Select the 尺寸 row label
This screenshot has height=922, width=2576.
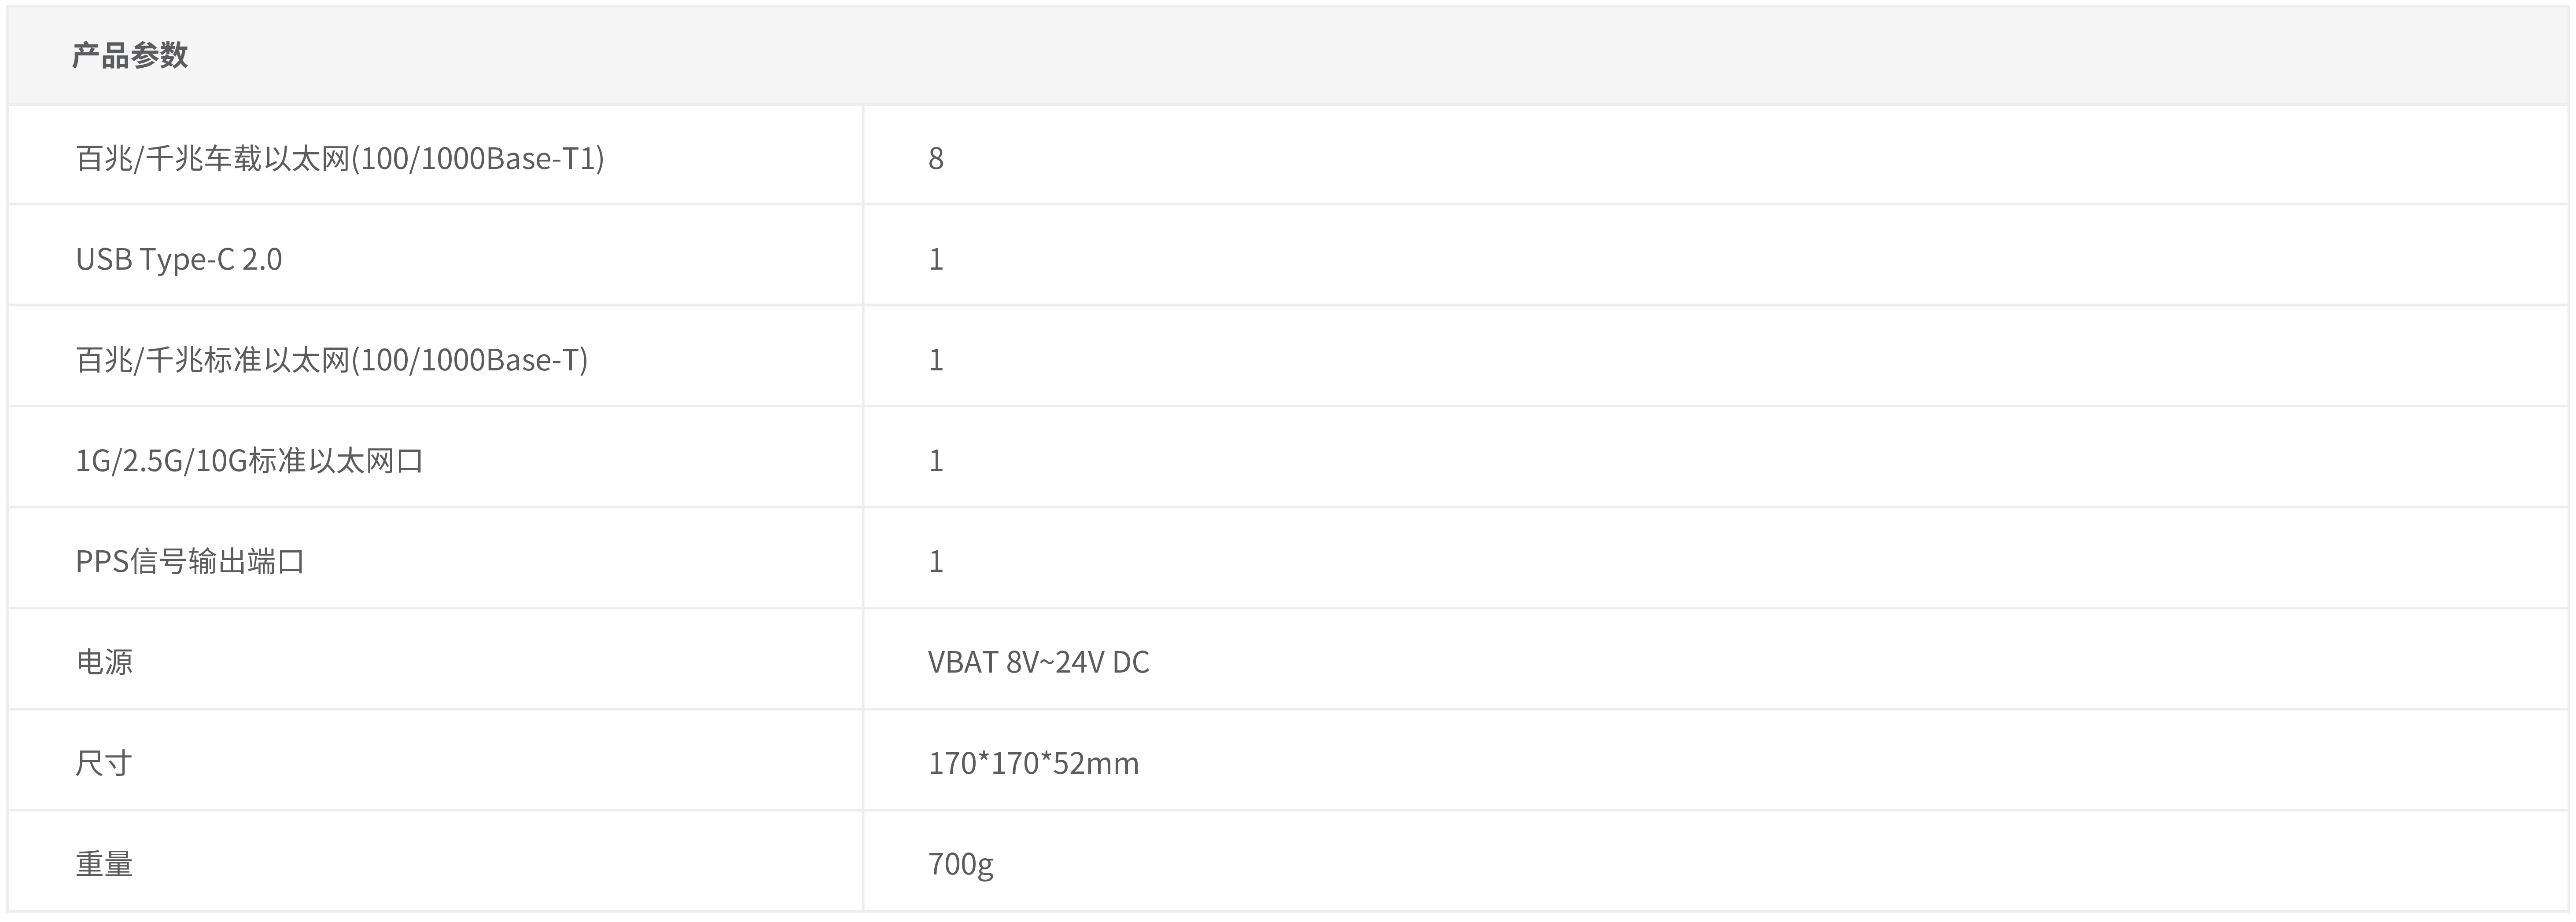point(104,762)
